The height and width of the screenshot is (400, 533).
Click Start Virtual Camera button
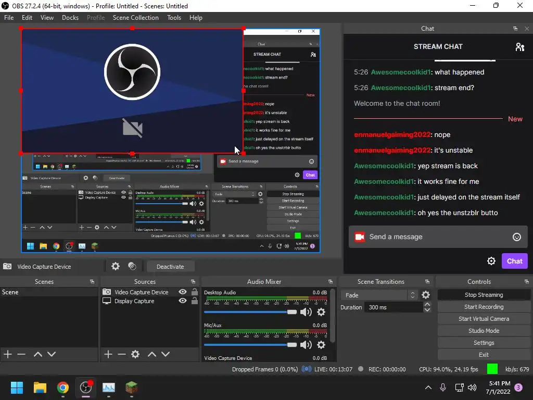pos(484,319)
